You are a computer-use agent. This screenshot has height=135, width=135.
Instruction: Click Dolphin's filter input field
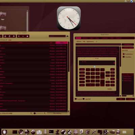(57, 36)
